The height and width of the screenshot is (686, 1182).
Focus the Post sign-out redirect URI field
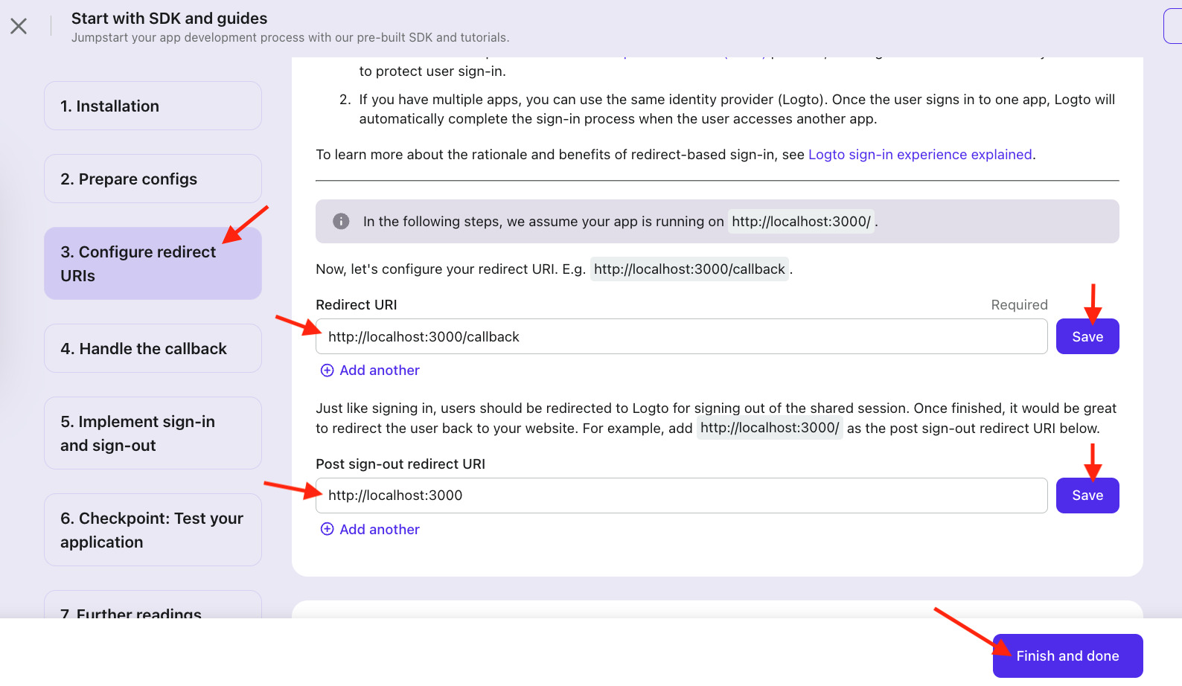click(681, 496)
